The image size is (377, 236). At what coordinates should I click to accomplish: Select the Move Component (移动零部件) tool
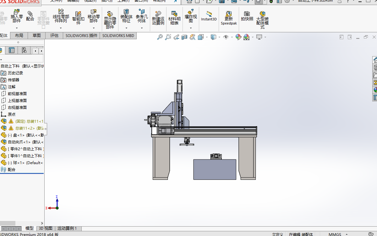click(x=94, y=16)
